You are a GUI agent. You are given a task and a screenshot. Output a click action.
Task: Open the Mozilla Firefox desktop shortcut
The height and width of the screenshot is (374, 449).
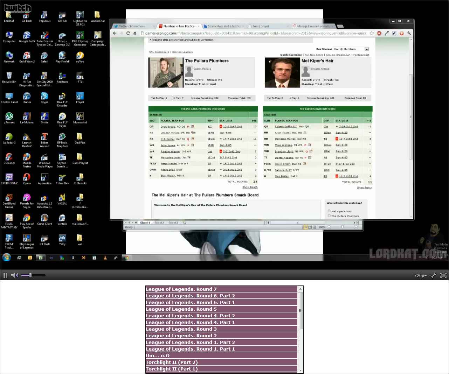pyautogui.click(x=27, y=161)
